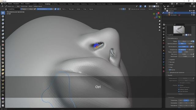Disable rendering of Куб via camera icon
Viewport: 196px width, 110px height.
pyautogui.click(x=194, y=13)
